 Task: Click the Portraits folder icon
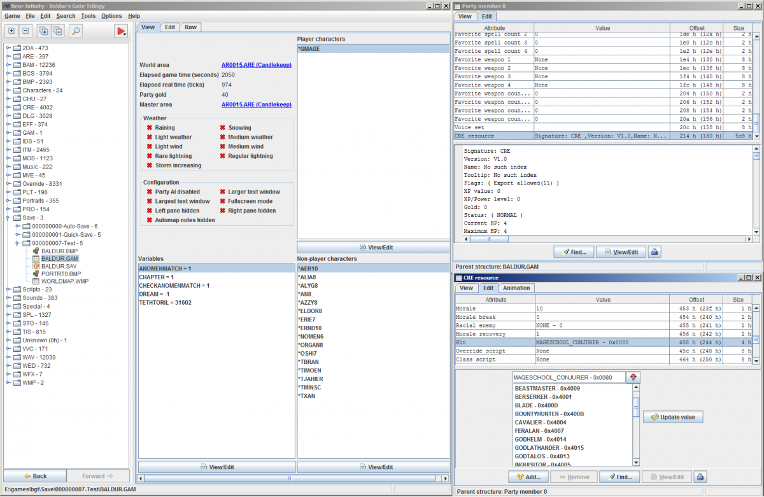click(17, 200)
